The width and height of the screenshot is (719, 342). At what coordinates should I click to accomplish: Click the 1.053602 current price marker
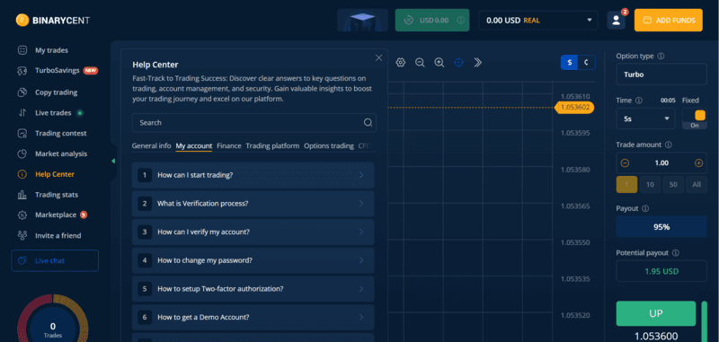coord(574,108)
